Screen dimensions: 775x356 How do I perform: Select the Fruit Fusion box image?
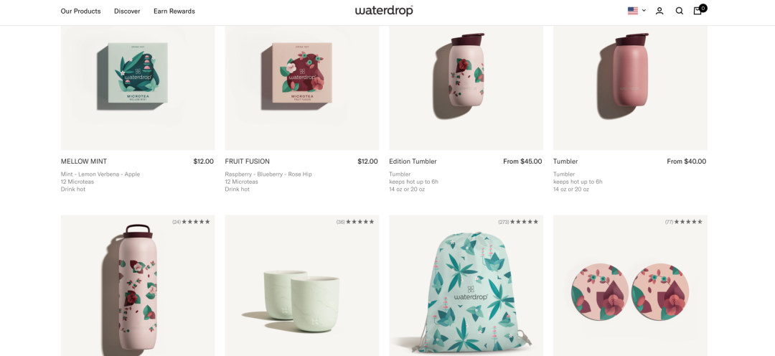coord(302,88)
